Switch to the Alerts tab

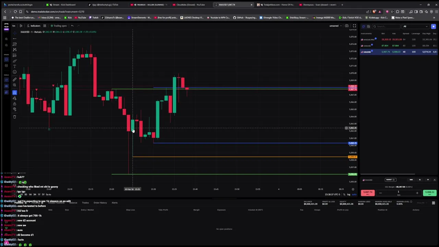click(x=115, y=203)
